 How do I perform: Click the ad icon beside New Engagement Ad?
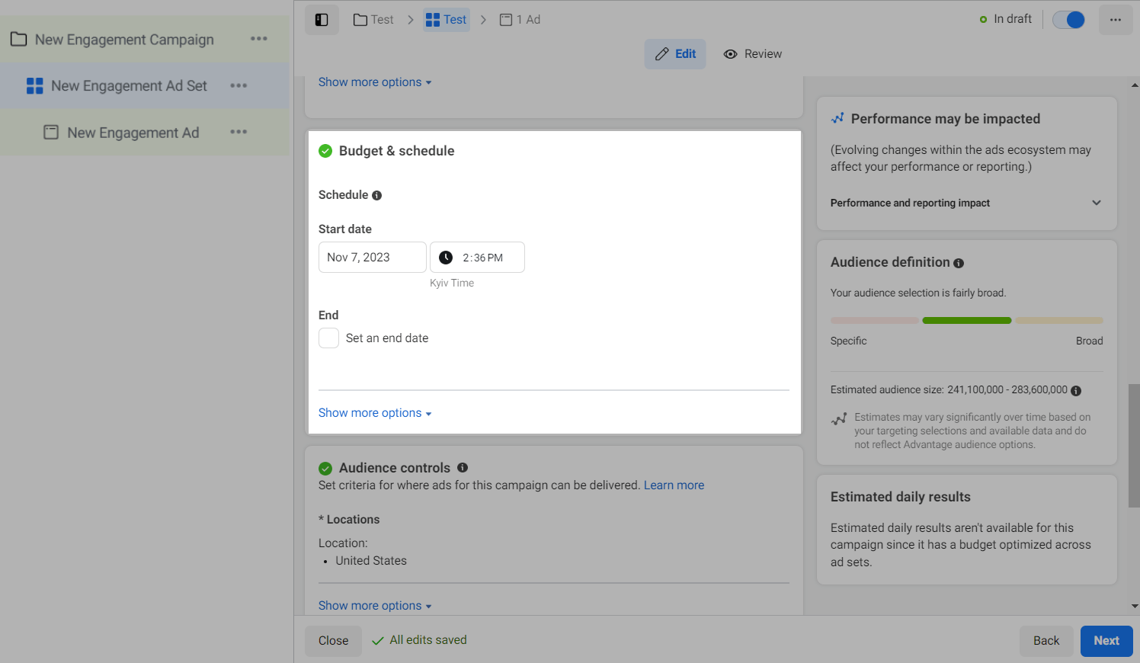coord(51,132)
